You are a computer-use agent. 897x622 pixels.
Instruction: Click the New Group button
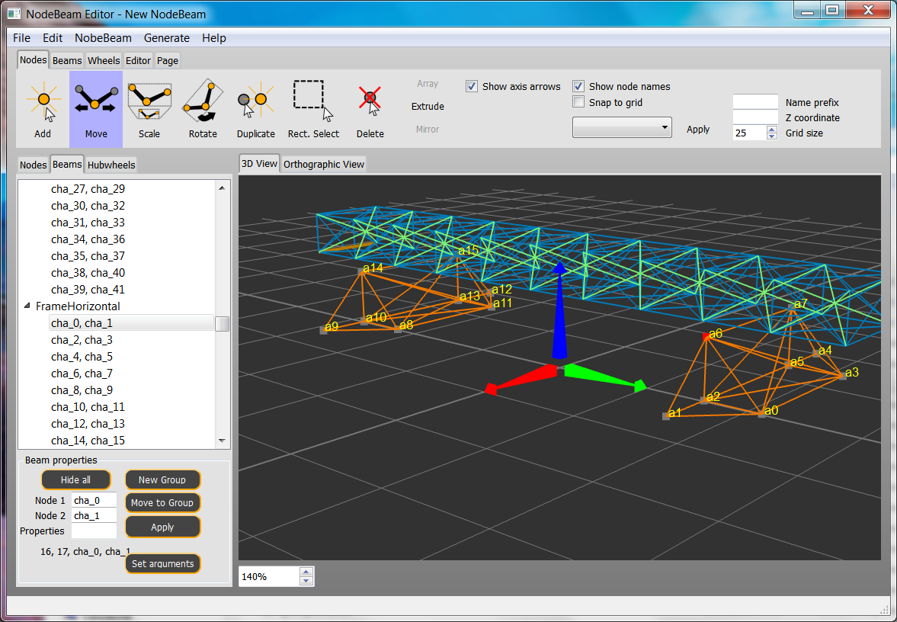[162, 479]
